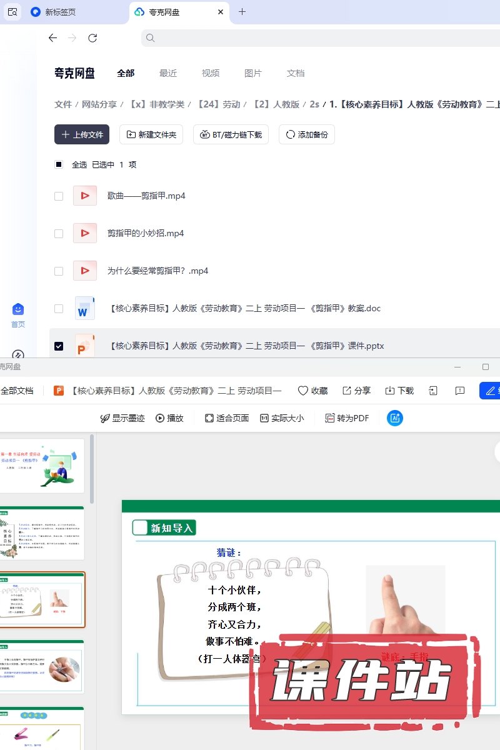Open the 全部文档 document list
500x750 pixels.
(x=17, y=391)
